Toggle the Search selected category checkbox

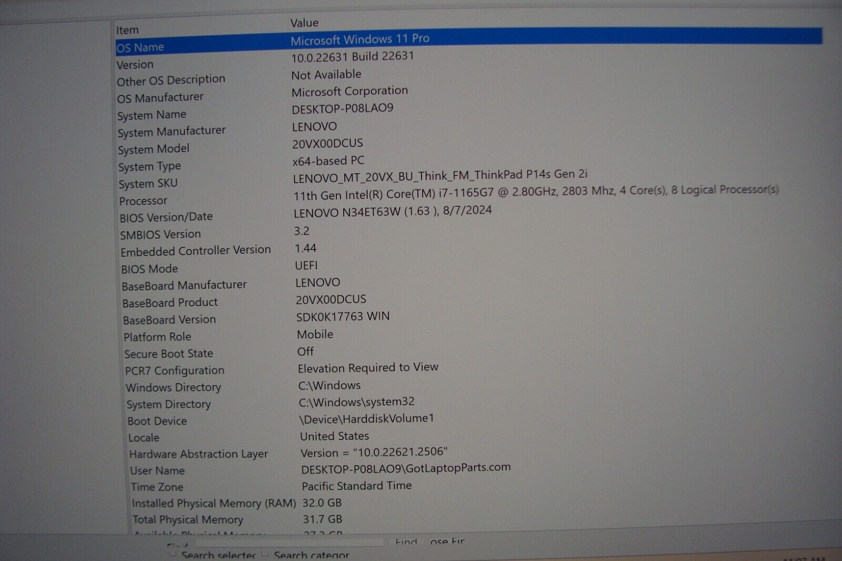(x=172, y=554)
